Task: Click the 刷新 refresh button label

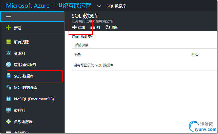Action: click(115, 27)
